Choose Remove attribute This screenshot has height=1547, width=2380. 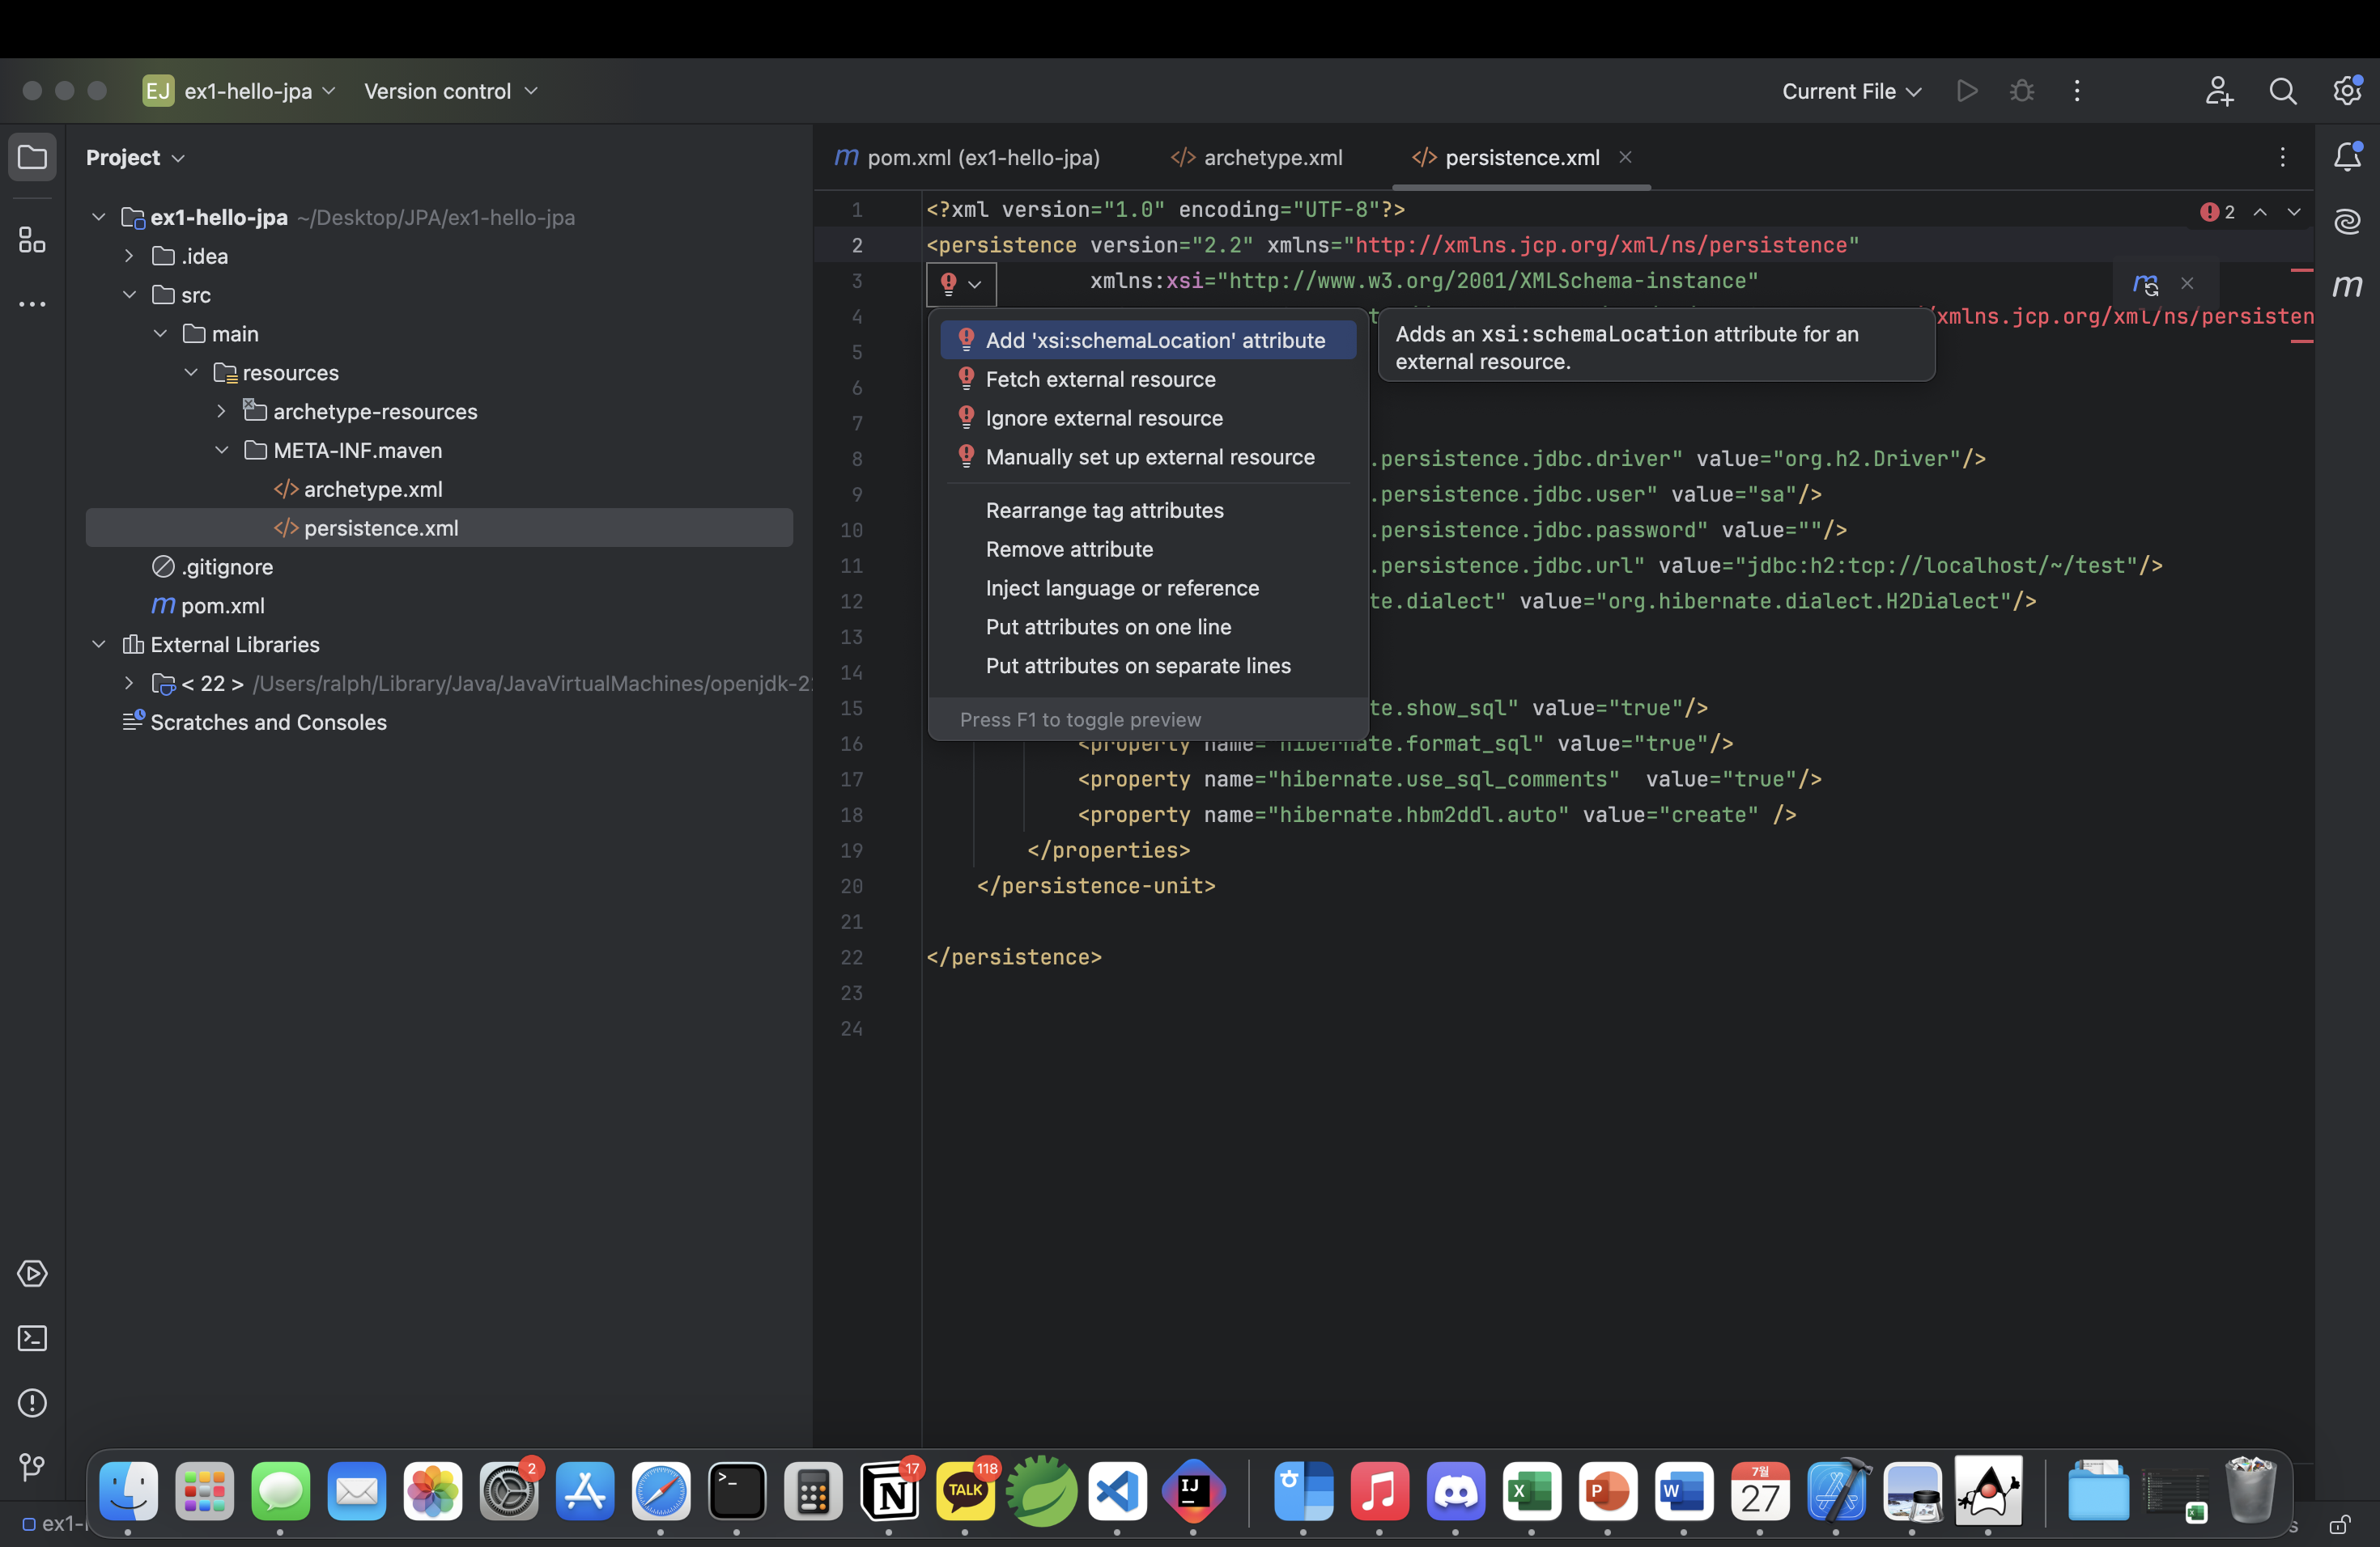point(1148,549)
